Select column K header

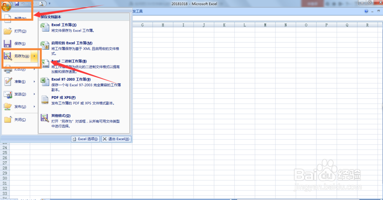click(224, 25)
